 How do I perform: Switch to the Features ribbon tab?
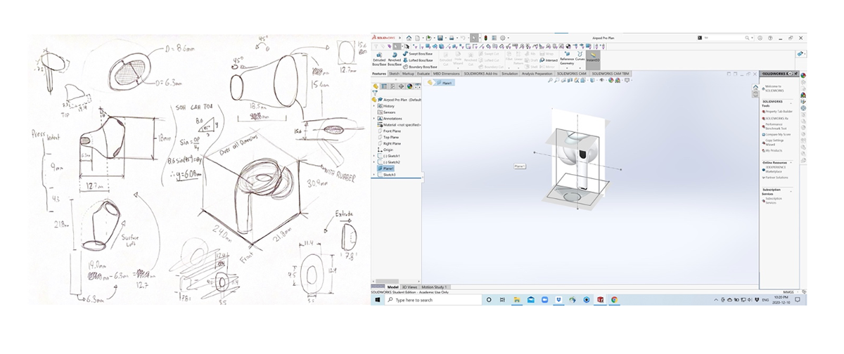(x=379, y=74)
